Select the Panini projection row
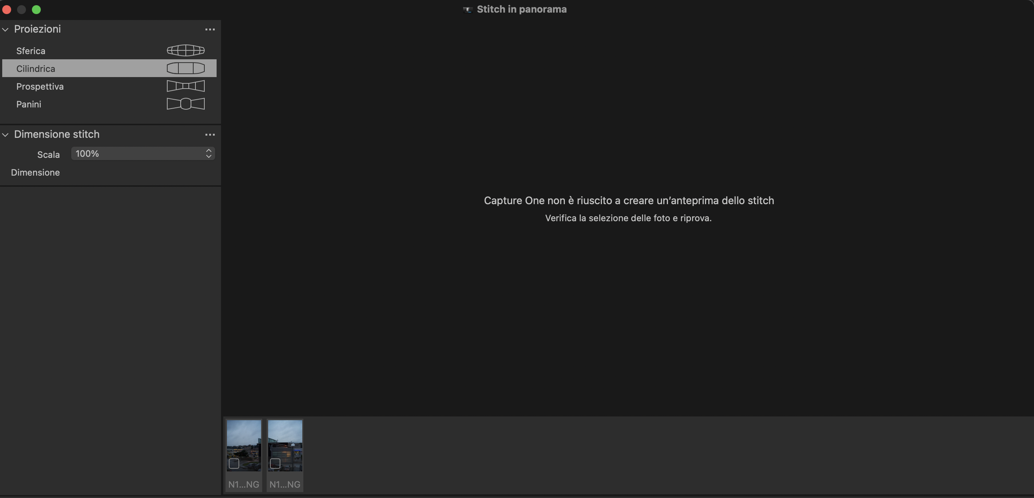1034x498 pixels. pyautogui.click(x=109, y=104)
